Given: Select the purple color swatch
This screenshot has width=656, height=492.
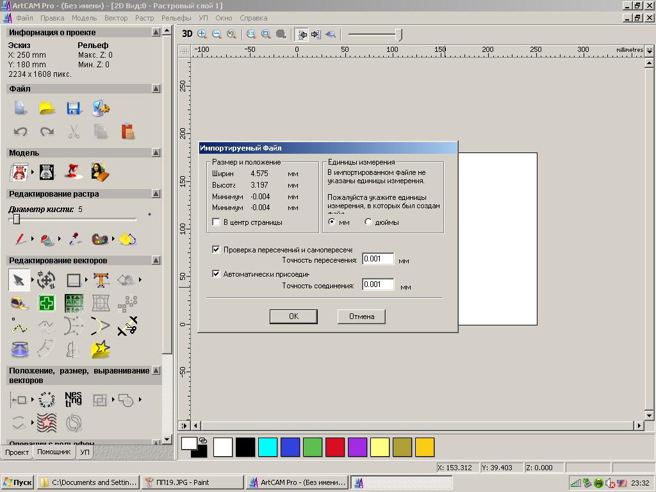Looking at the screenshot, I should click(x=357, y=447).
